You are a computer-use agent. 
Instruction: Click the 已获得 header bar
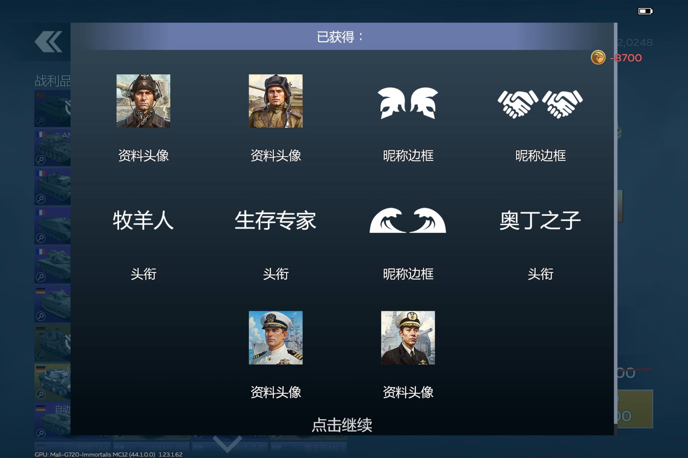[342, 36]
